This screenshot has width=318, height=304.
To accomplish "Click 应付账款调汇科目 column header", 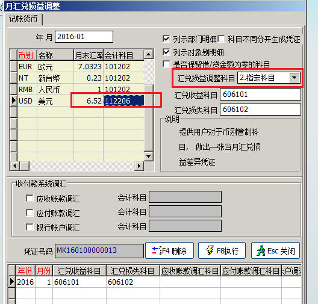I will (251, 271).
